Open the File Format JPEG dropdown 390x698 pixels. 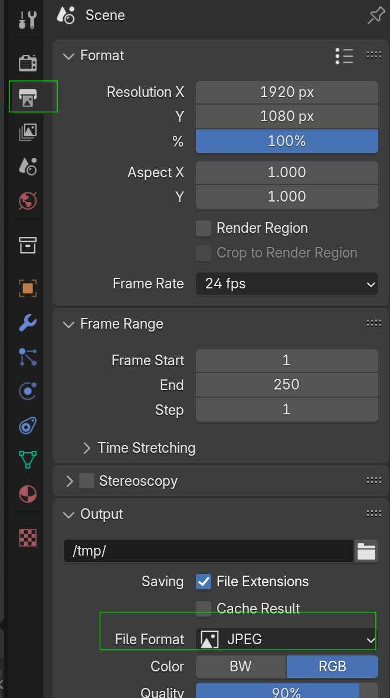pos(287,639)
